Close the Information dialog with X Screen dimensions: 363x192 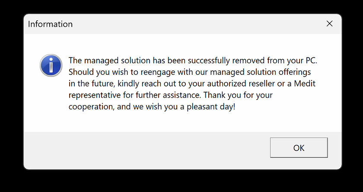click(329, 24)
